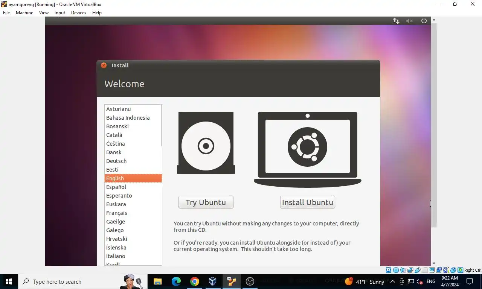The image size is (482, 289).
Task: Open the VirtualBox Machine menu
Action: coord(24,12)
